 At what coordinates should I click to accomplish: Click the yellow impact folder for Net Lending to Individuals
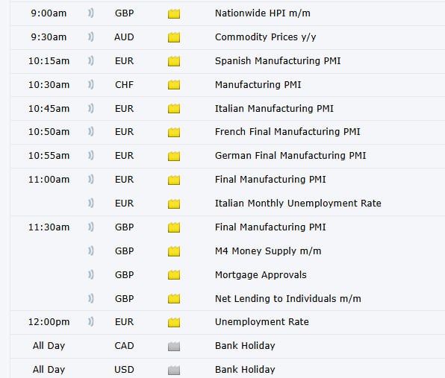click(x=174, y=299)
